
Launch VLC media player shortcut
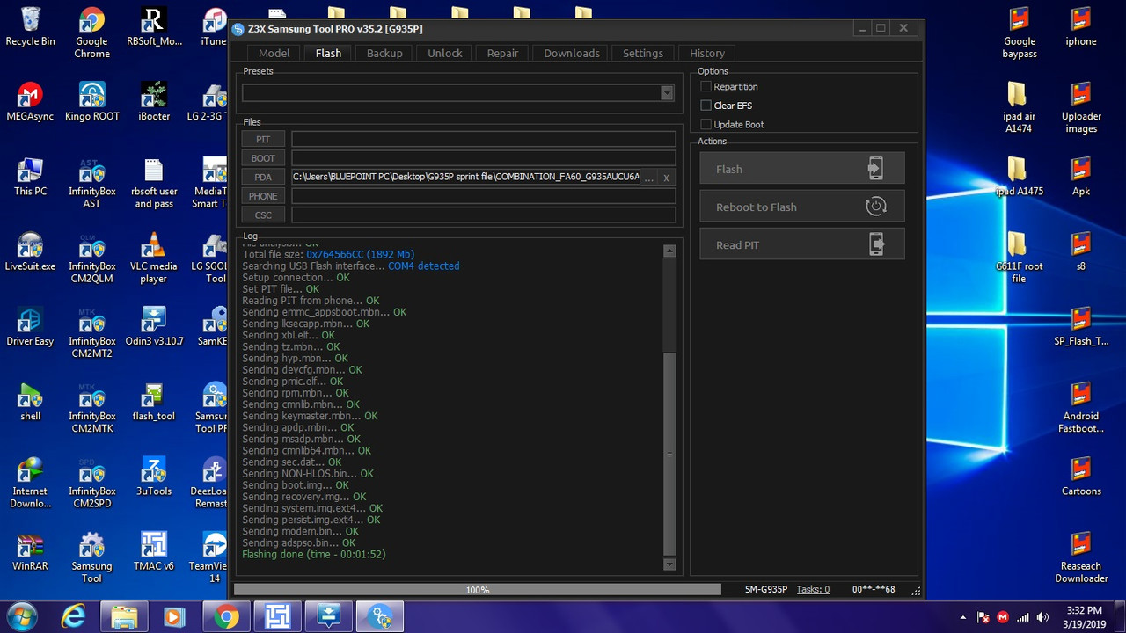pos(154,258)
